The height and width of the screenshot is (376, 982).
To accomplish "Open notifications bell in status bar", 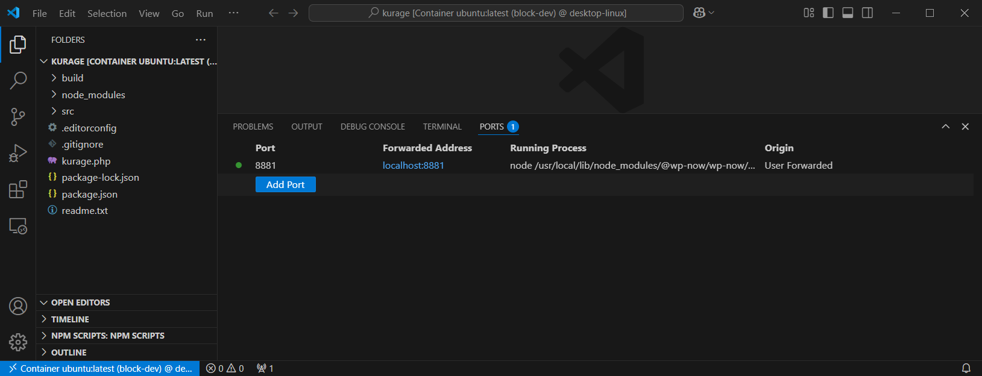I will [966, 368].
